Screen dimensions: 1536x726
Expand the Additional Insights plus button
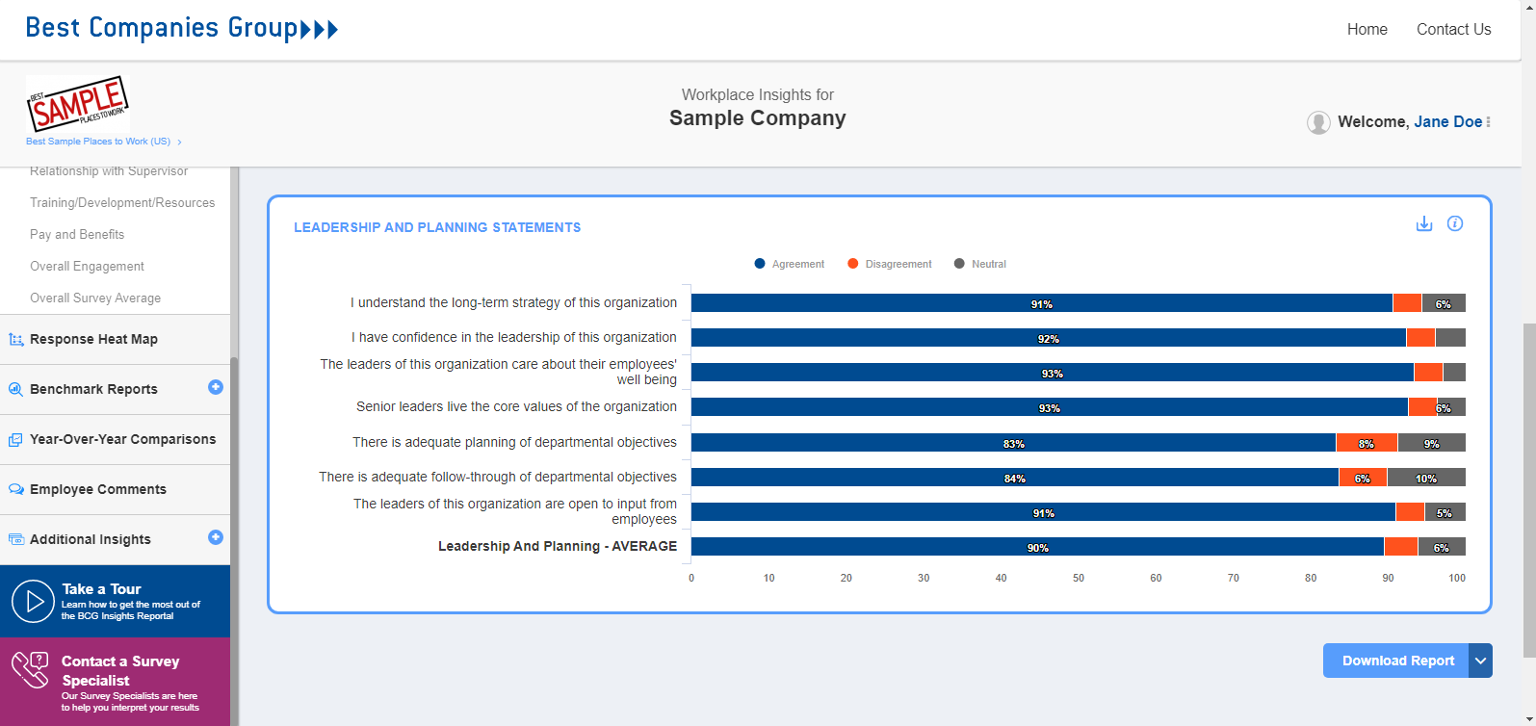(216, 537)
